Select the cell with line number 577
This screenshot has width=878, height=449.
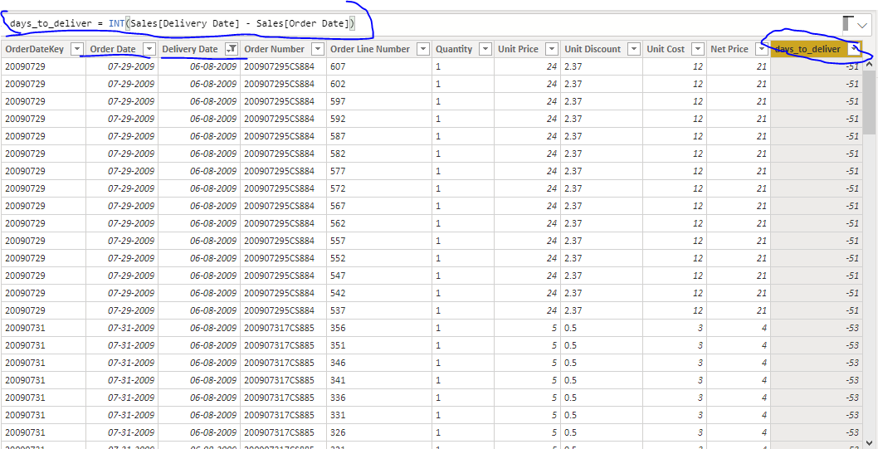click(x=379, y=171)
